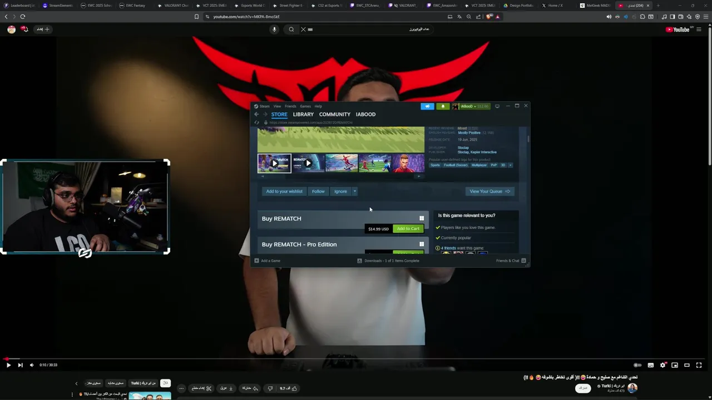
Task: Click the browser address bar
Action: 328,17
